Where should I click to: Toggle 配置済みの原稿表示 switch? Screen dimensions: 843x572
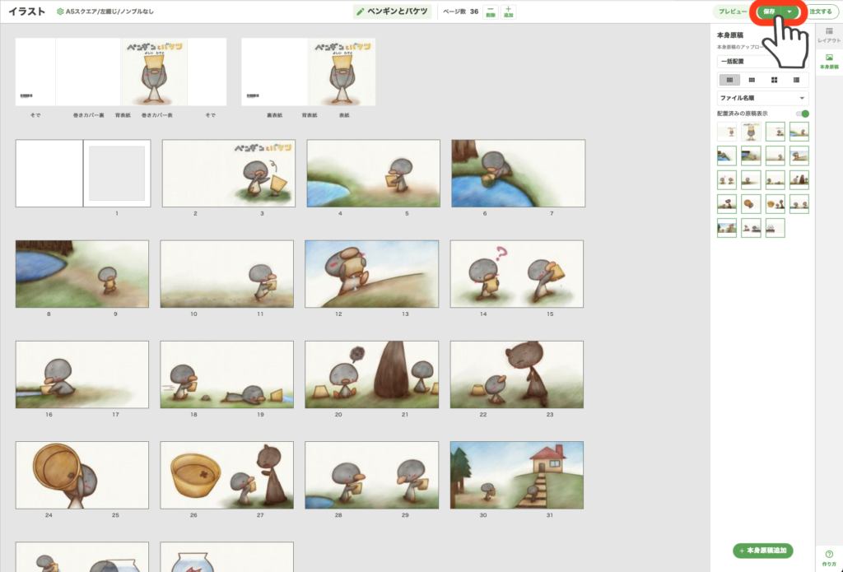point(803,114)
